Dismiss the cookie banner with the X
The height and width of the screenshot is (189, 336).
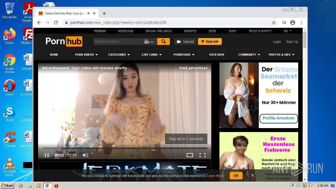click(253, 175)
